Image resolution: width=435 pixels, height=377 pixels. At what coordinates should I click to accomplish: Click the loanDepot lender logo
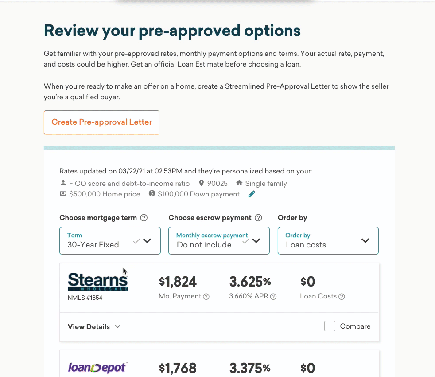tap(98, 367)
